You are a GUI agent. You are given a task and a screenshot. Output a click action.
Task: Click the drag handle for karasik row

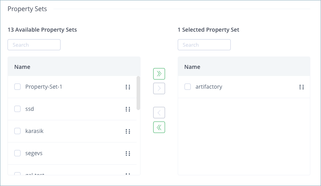click(128, 131)
